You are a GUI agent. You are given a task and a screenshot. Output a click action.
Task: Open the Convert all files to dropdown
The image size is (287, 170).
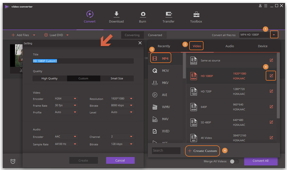pos(274,35)
